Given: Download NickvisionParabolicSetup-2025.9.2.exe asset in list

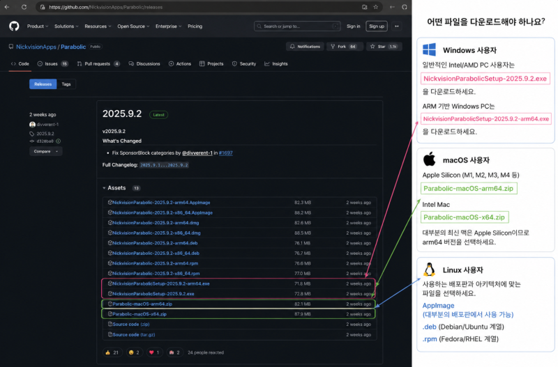Looking at the screenshot, I should click(x=153, y=294).
